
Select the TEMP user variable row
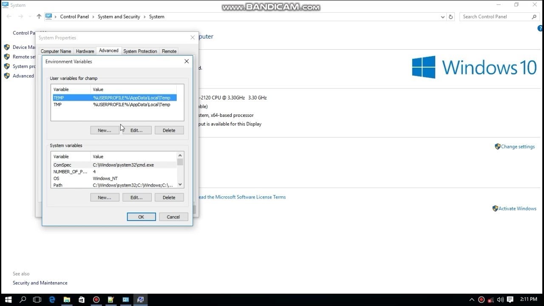coord(114,98)
